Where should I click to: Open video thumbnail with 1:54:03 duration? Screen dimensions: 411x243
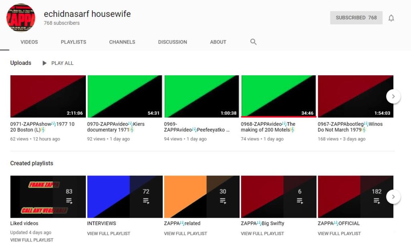click(x=356, y=96)
